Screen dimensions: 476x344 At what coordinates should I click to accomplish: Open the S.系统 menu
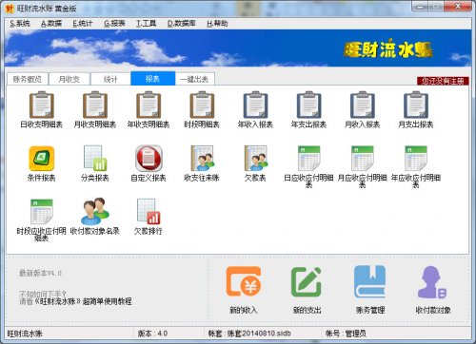[x=20, y=24]
